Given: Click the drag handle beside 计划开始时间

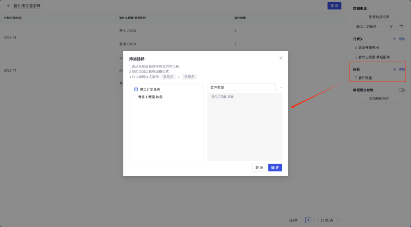Looking at the screenshot, I should pyautogui.click(x=356, y=48).
